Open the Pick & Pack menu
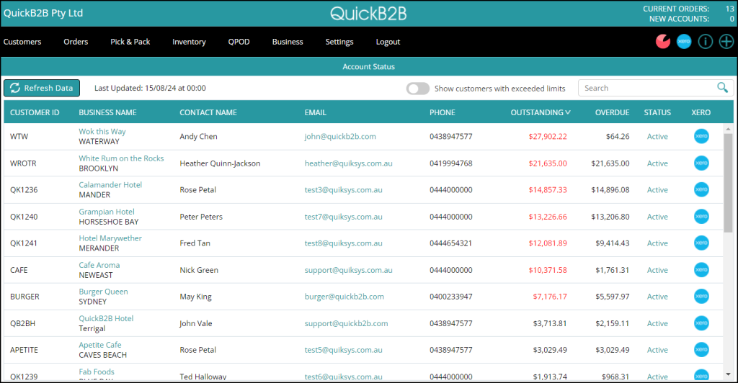738x383 pixels. click(130, 42)
